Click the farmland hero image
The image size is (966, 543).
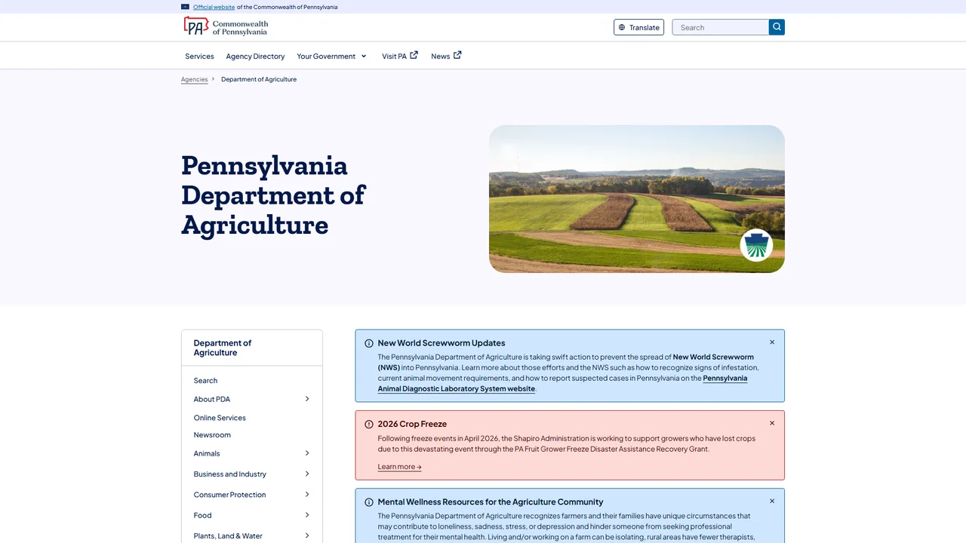pyautogui.click(x=637, y=199)
